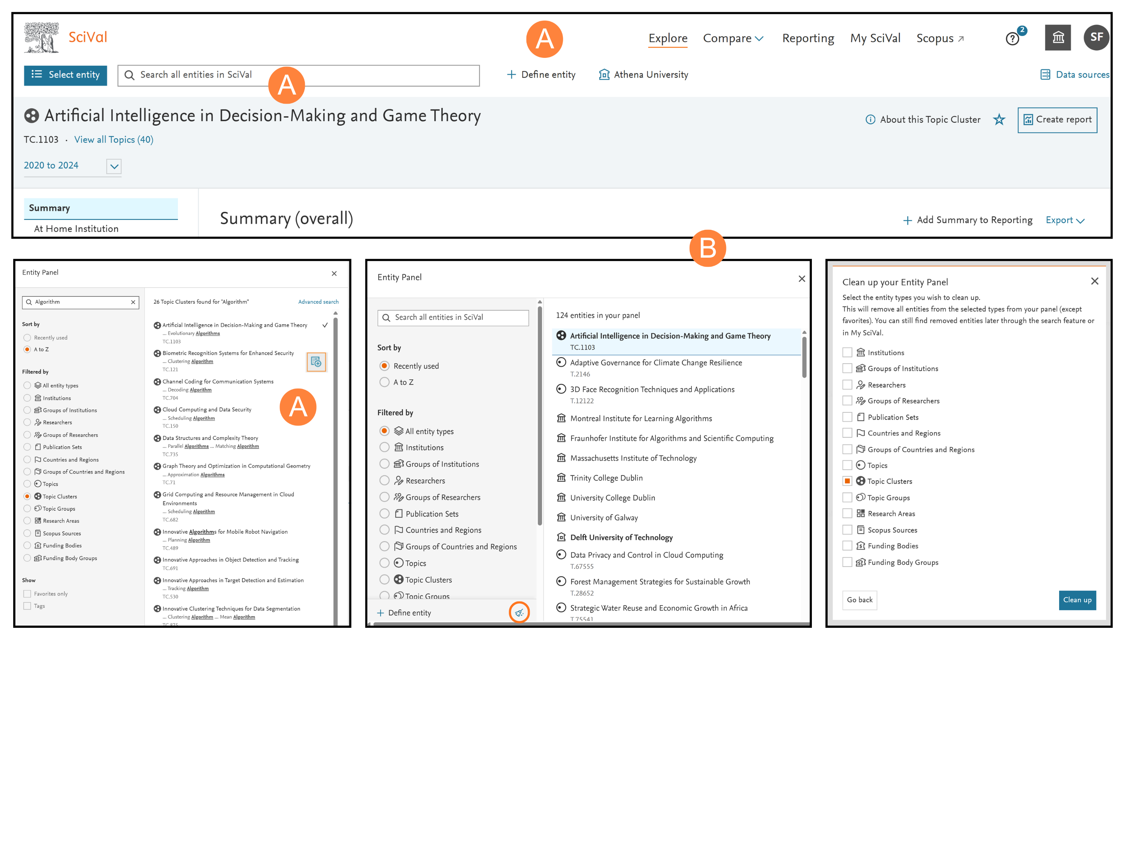Close the left Entity Panel with Algorithm search
Image resolution: width=1127 pixels, height=851 pixels.
pos(334,274)
